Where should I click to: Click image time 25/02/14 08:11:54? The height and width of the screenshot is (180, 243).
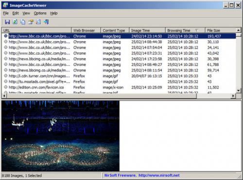coord(147,70)
